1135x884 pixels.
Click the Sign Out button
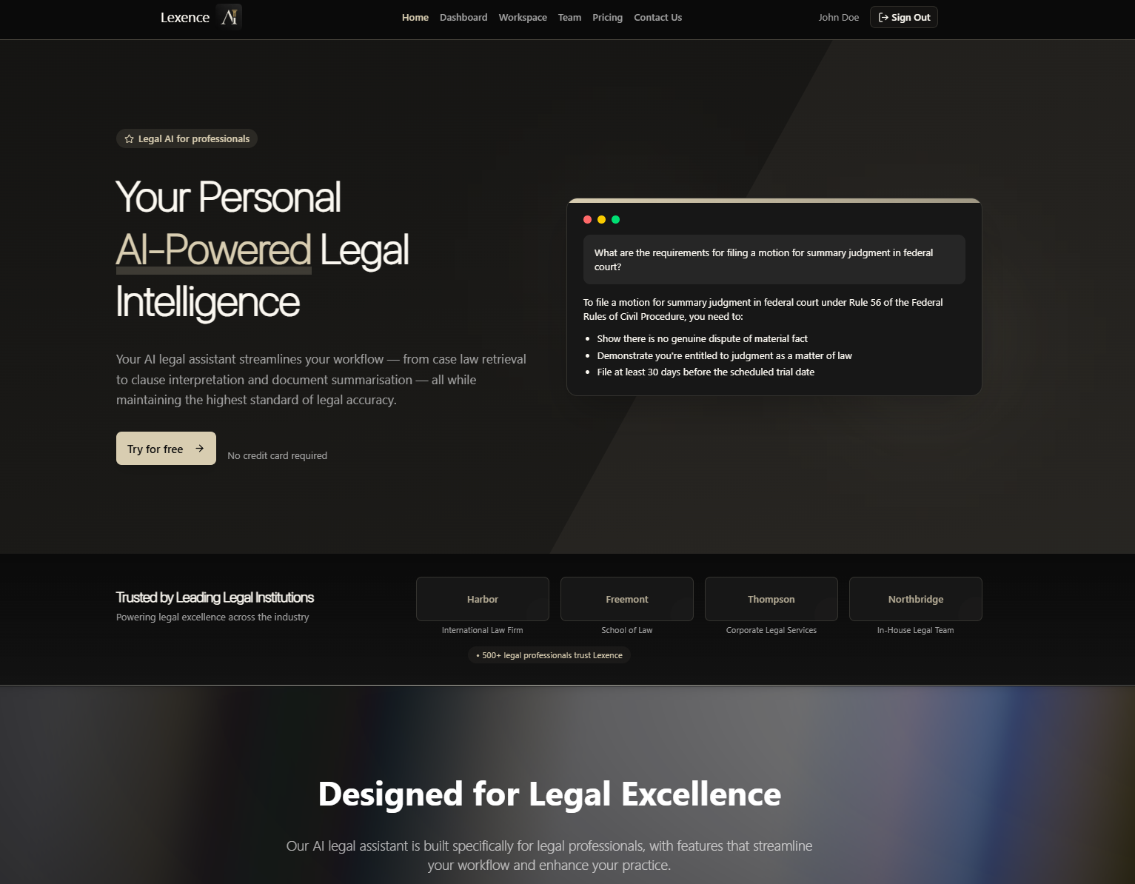click(904, 17)
